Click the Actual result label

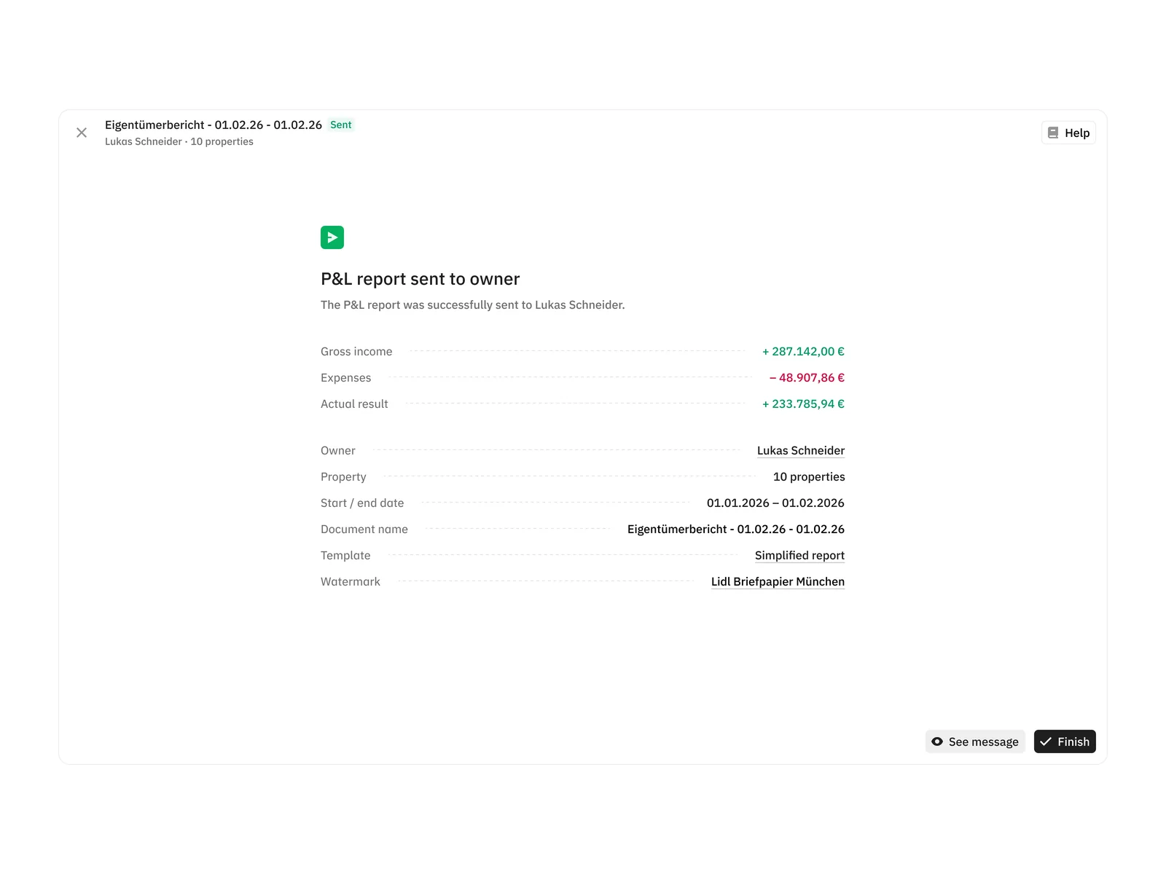[354, 403]
